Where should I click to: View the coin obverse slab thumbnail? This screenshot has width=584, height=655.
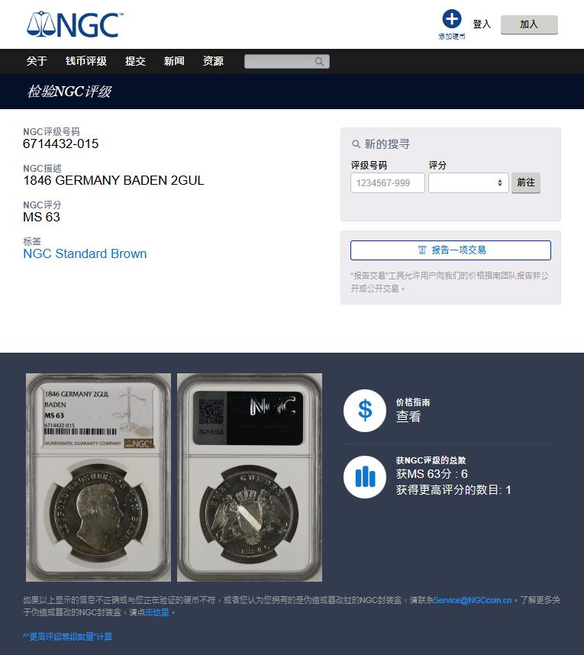[x=98, y=477]
